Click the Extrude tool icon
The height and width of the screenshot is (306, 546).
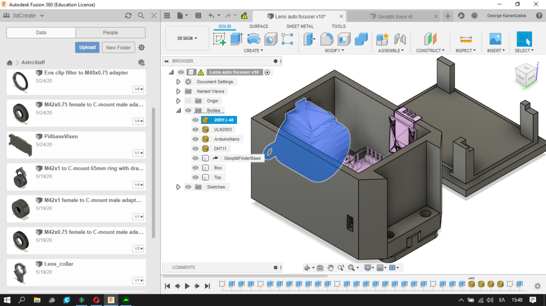click(236, 39)
